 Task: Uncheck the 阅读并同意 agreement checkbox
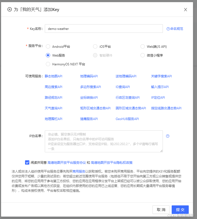[x=27, y=162]
